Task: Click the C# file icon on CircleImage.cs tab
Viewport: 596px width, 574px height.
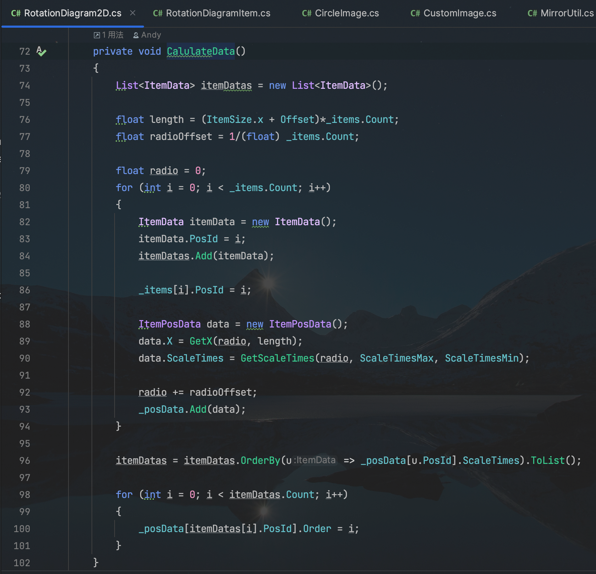Action: 307,13
